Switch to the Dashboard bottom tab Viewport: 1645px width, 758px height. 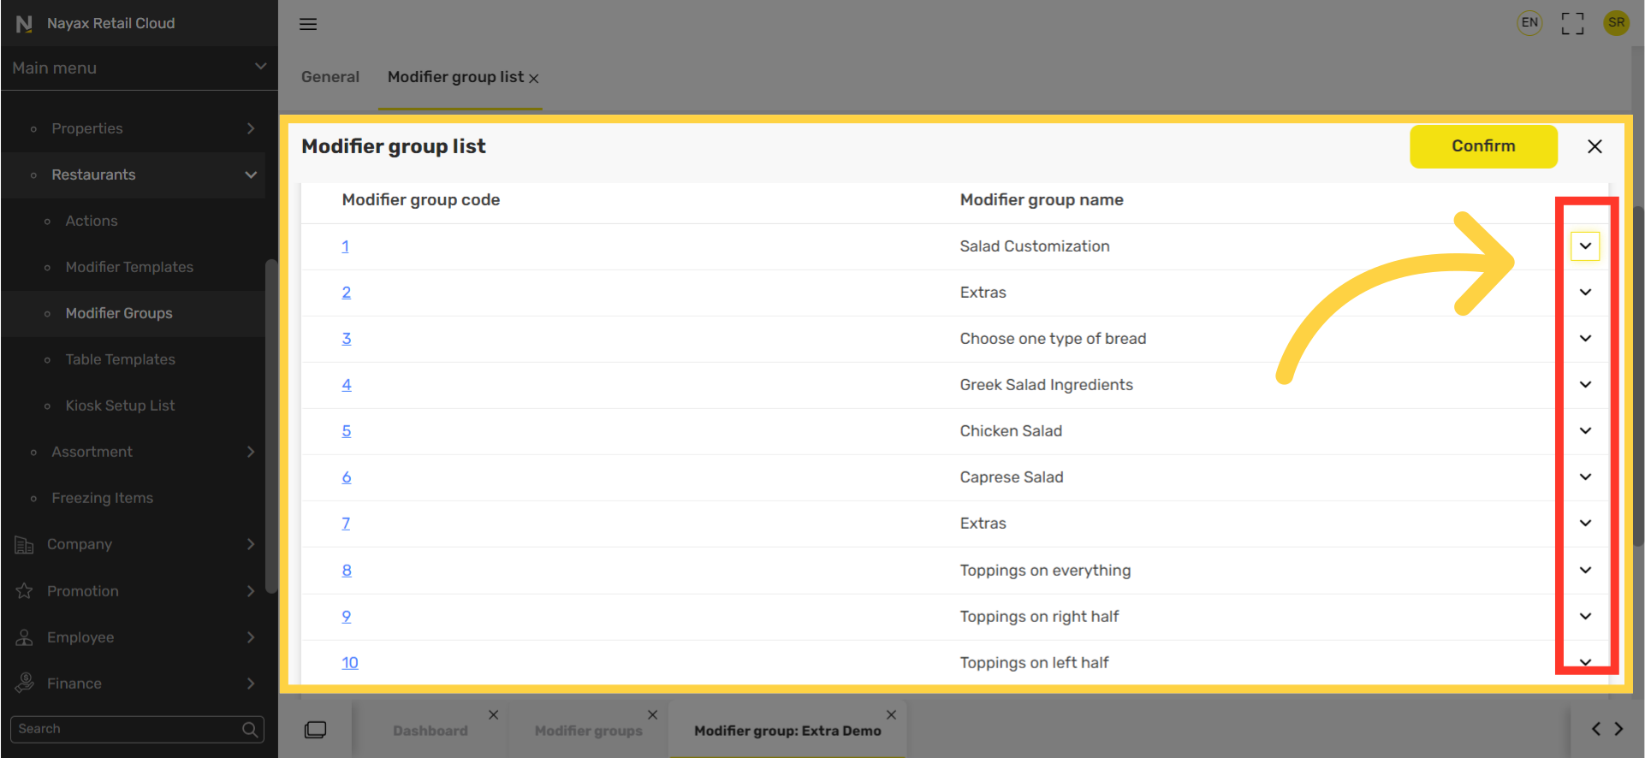tap(431, 731)
